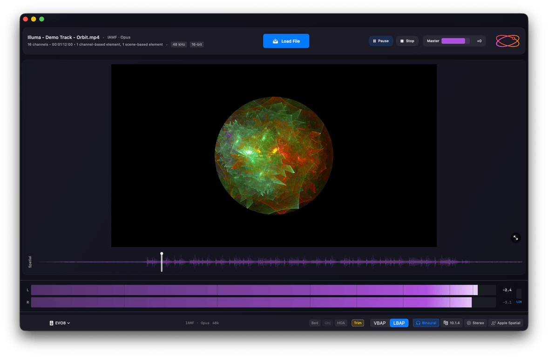Toggle the Trim option
The width and height of the screenshot is (548, 357).
(x=358, y=323)
